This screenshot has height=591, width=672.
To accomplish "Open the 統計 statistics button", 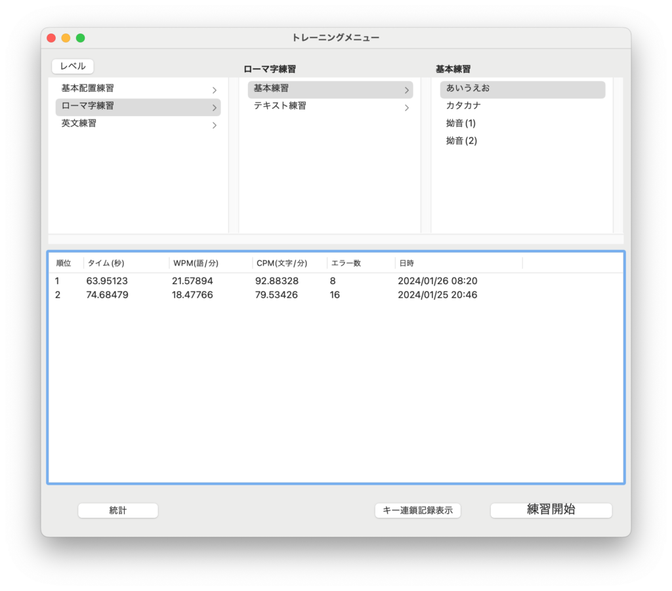I will pos(118,510).
